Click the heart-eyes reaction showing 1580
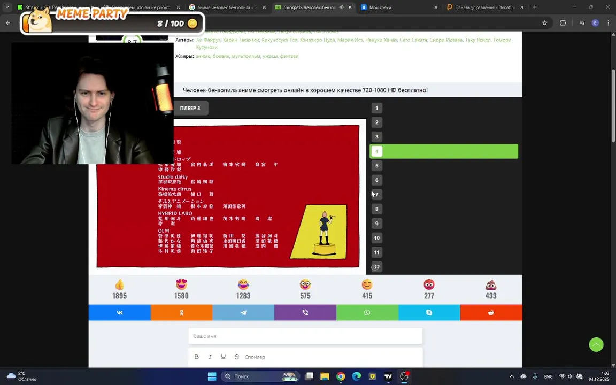The width and height of the screenshot is (616, 385). click(181, 289)
